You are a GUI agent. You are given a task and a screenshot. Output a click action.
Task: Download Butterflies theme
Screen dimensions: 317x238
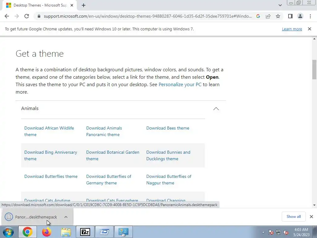tap(51, 176)
